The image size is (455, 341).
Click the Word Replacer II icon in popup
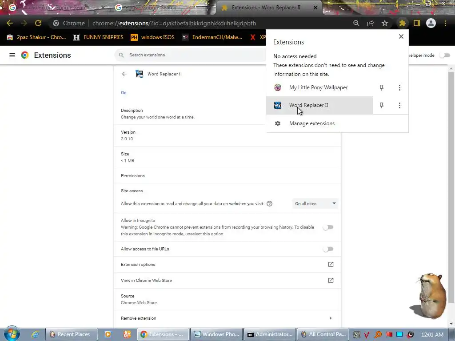pyautogui.click(x=278, y=105)
